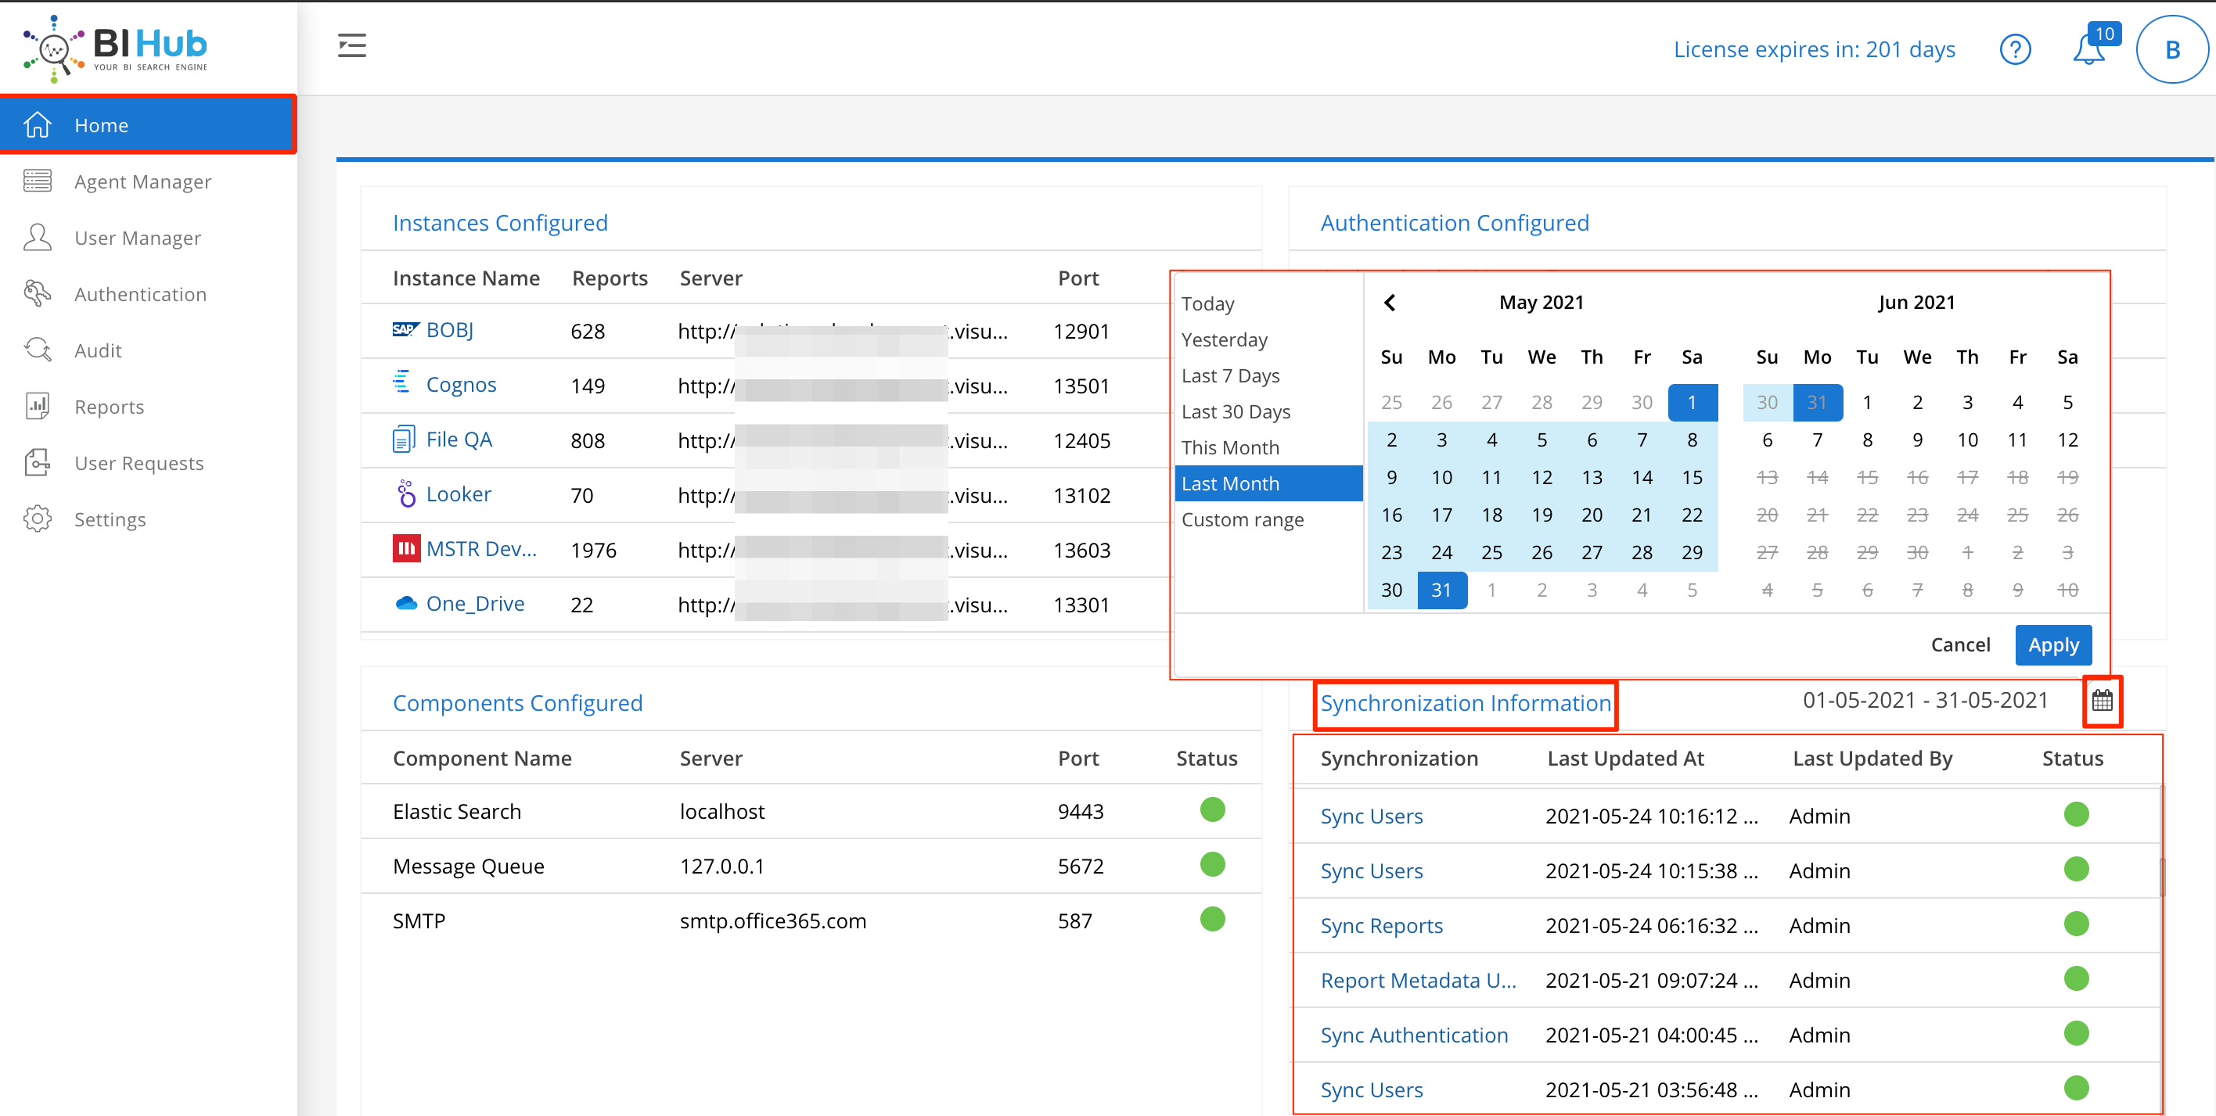Click the Audit sidebar menu item
This screenshot has width=2216, height=1116.
[97, 350]
